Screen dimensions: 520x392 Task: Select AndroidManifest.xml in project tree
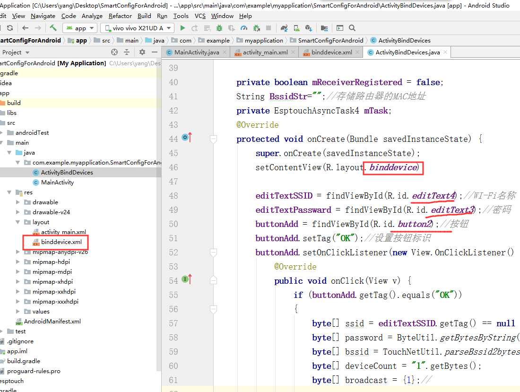pyautogui.click(x=52, y=322)
